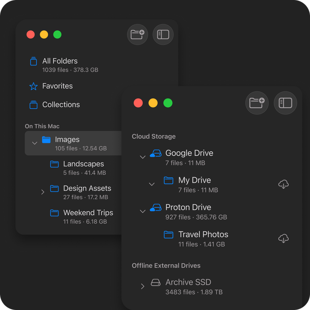Click the My Drive folder icon
The image size is (310, 310).
coord(168,180)
